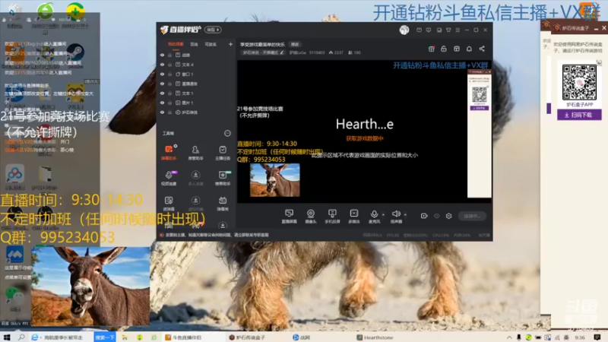This screenshot has height=342, width=608.
Task: Add a 手机投屏 phone-casting source
Action: [332, 216]
